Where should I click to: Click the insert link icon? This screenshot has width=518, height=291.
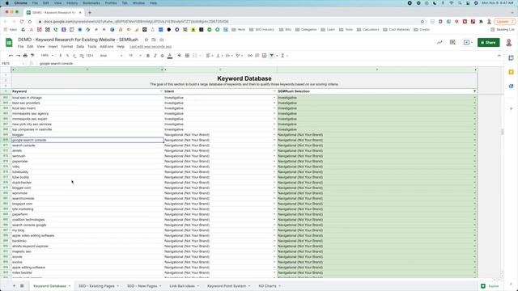250,56
